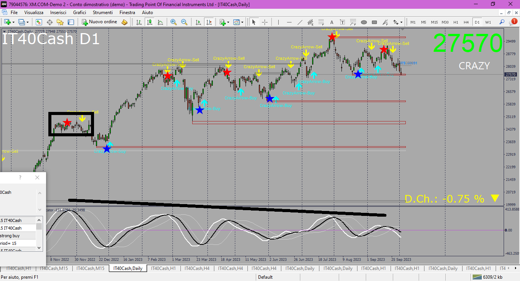Toggle auto scroll chart icon
520x281 pixels.
click(x=198, y=22)
